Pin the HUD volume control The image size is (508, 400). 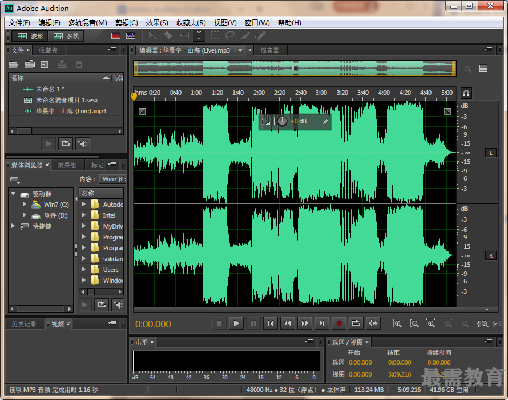(325, 122)
